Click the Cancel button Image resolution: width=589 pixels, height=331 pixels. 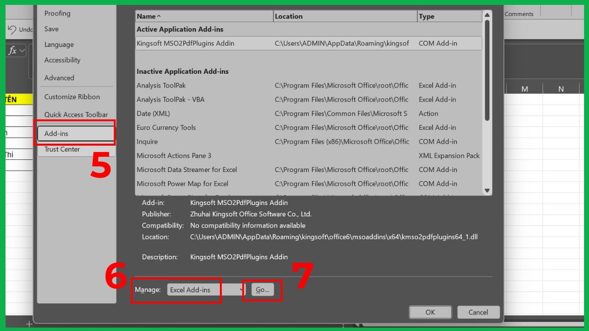tap(478, 312)
